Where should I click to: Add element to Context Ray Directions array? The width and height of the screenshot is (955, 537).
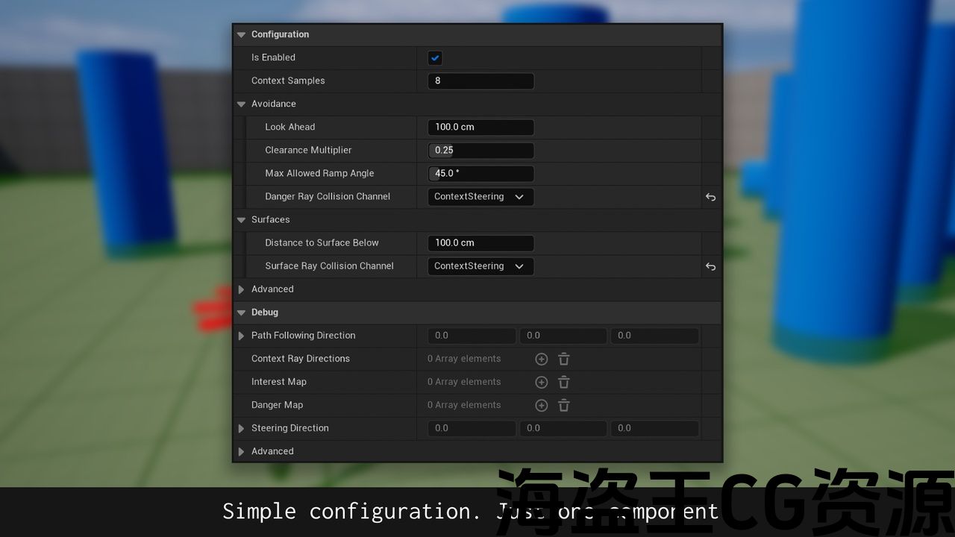click(x=542, y=359)
